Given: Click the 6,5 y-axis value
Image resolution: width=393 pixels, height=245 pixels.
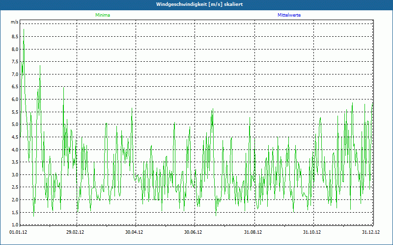Looking at the screenshot, I should pos(15,87).
